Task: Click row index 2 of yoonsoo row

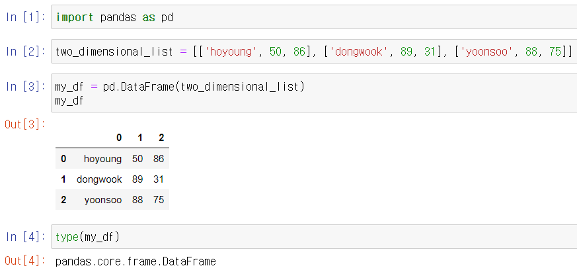Action: click(x=63, y=200)
